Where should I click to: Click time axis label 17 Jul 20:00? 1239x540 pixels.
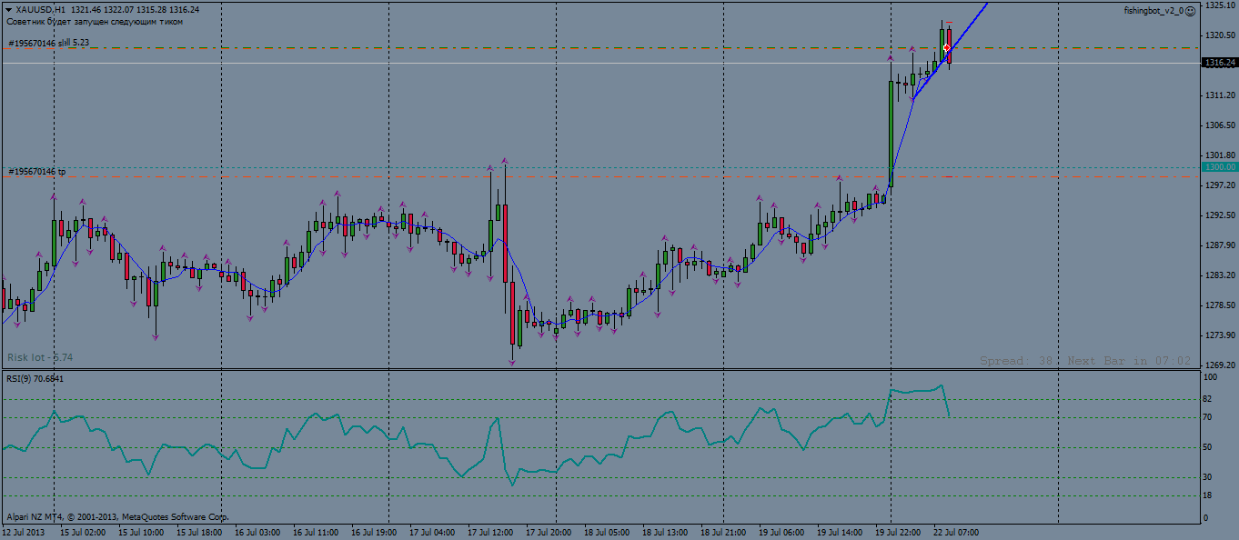pos(549,532)
